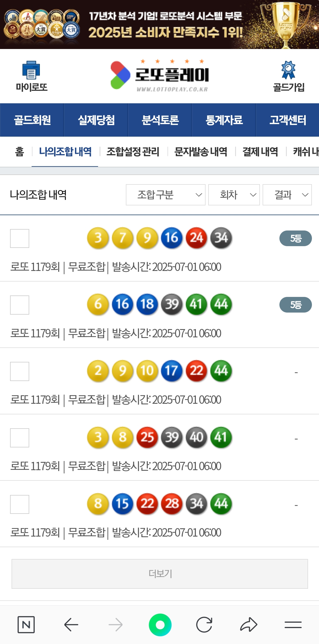Open the 결과 result filter dropdown
This screenshot has height=644, width=319.
pos(287,195)
